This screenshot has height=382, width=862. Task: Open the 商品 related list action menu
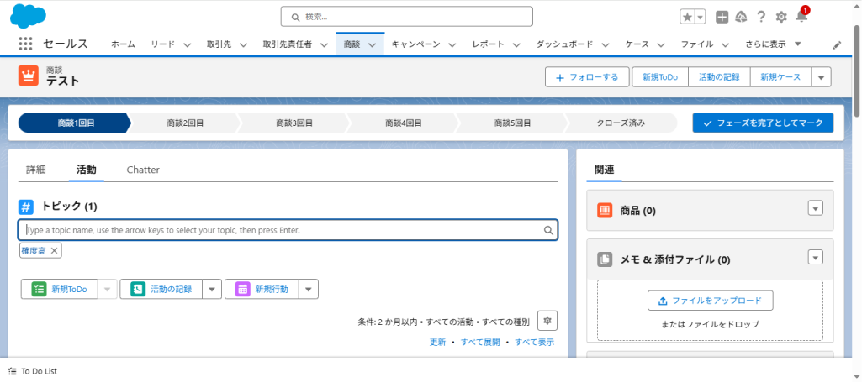pyautogui.click(x=815, y=208)
